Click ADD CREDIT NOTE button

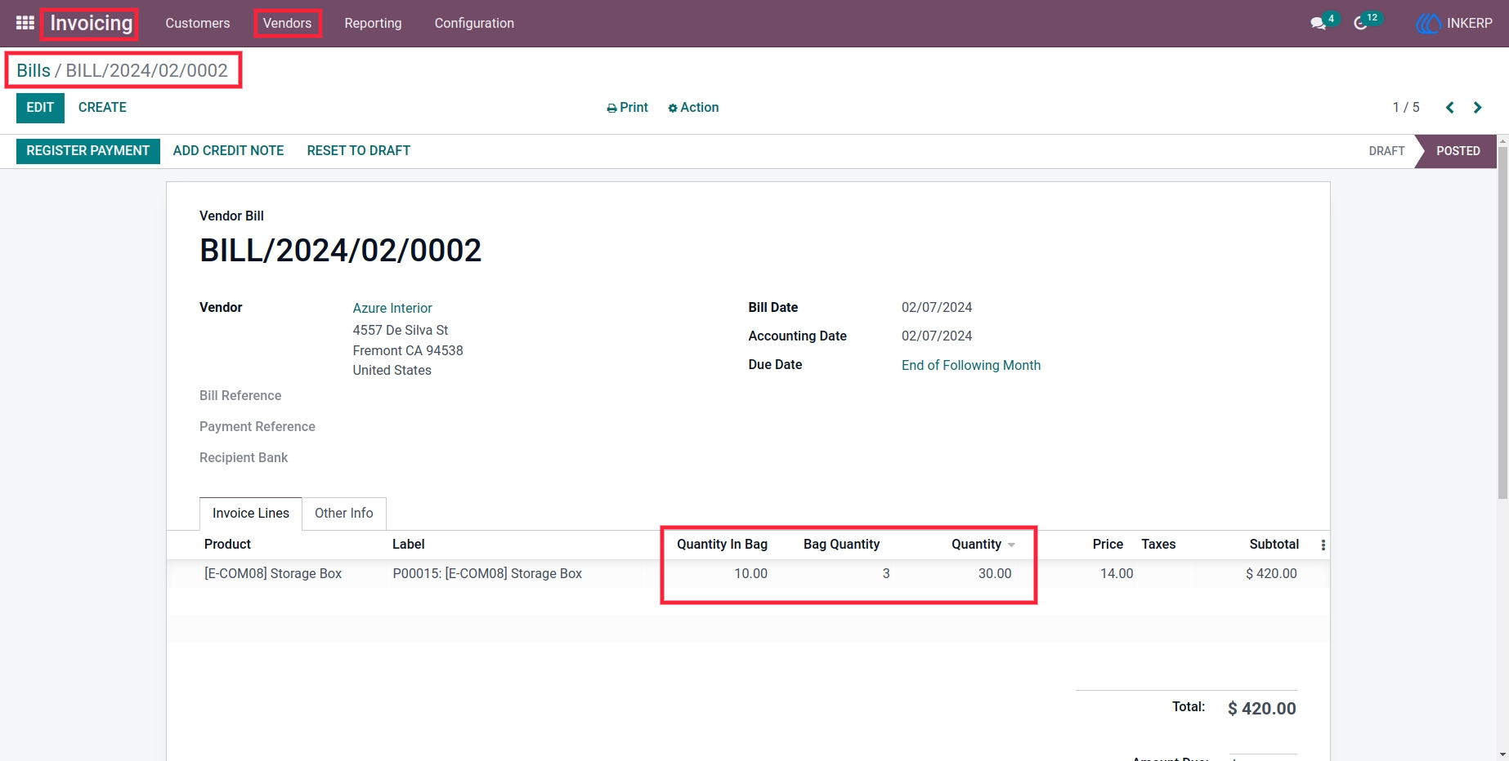pyautogui.click(x=229, y=151)
